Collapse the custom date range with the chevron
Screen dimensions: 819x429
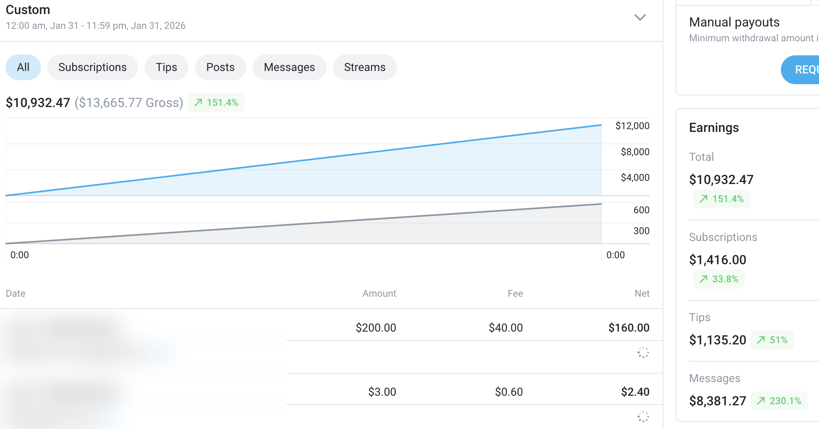640,18
